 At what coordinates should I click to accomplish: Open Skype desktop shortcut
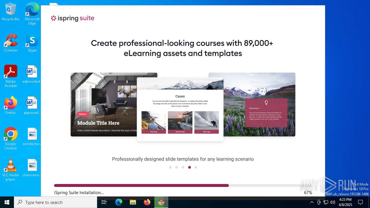pyautogui.click(x=32, y=43)
